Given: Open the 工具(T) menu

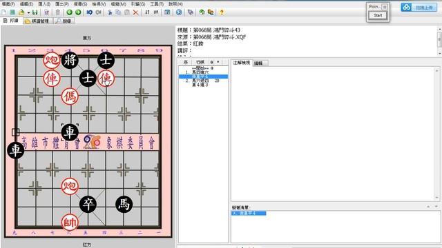Looking at the screenshot, I should tap(157, 4).
